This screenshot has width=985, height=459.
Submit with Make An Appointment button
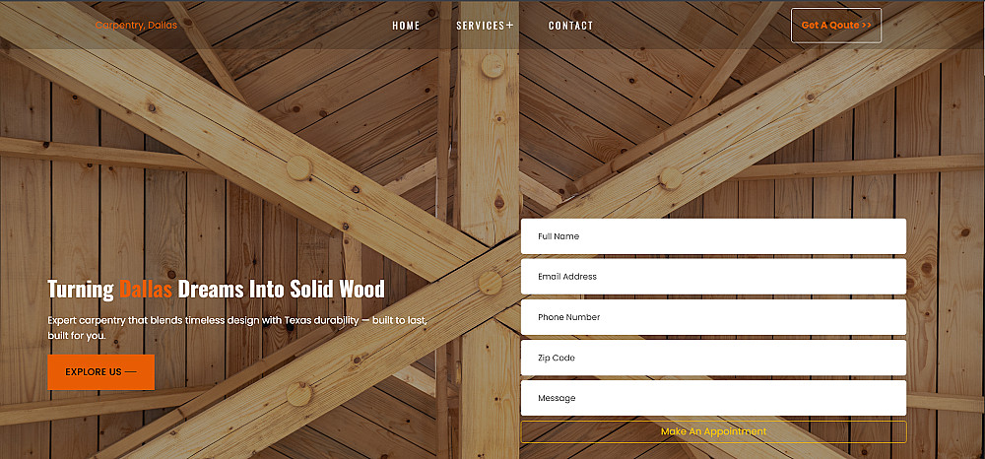pos(713,432)
